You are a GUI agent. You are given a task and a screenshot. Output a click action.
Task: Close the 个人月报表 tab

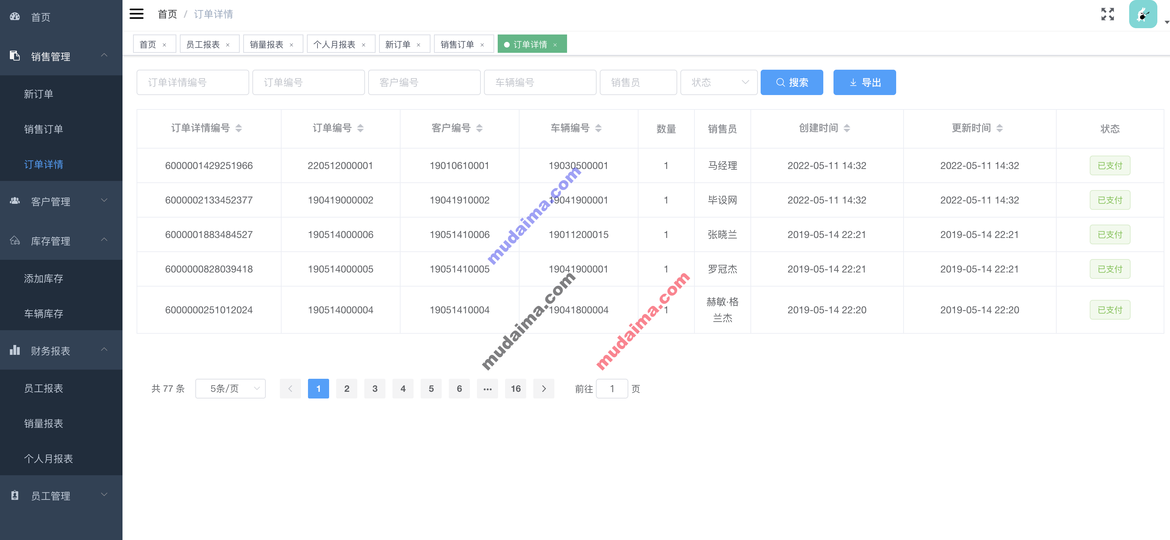click(x=363, y=44)
